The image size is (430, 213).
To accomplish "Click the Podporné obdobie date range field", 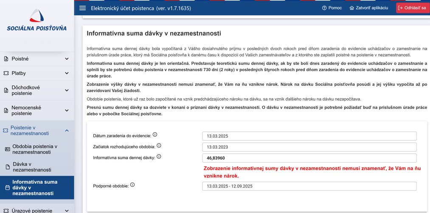I will click(309, 186).
